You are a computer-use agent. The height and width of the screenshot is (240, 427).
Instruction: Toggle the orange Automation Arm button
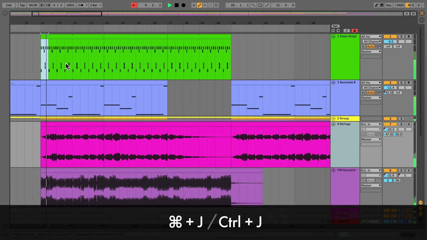coord(199,5)
